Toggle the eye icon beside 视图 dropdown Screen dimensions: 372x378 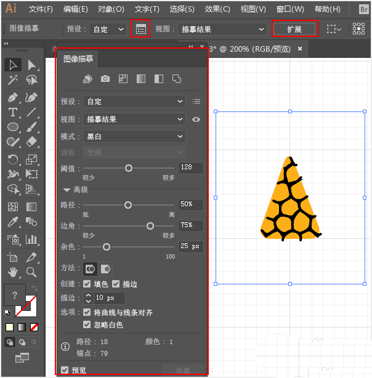click(196, 119)
